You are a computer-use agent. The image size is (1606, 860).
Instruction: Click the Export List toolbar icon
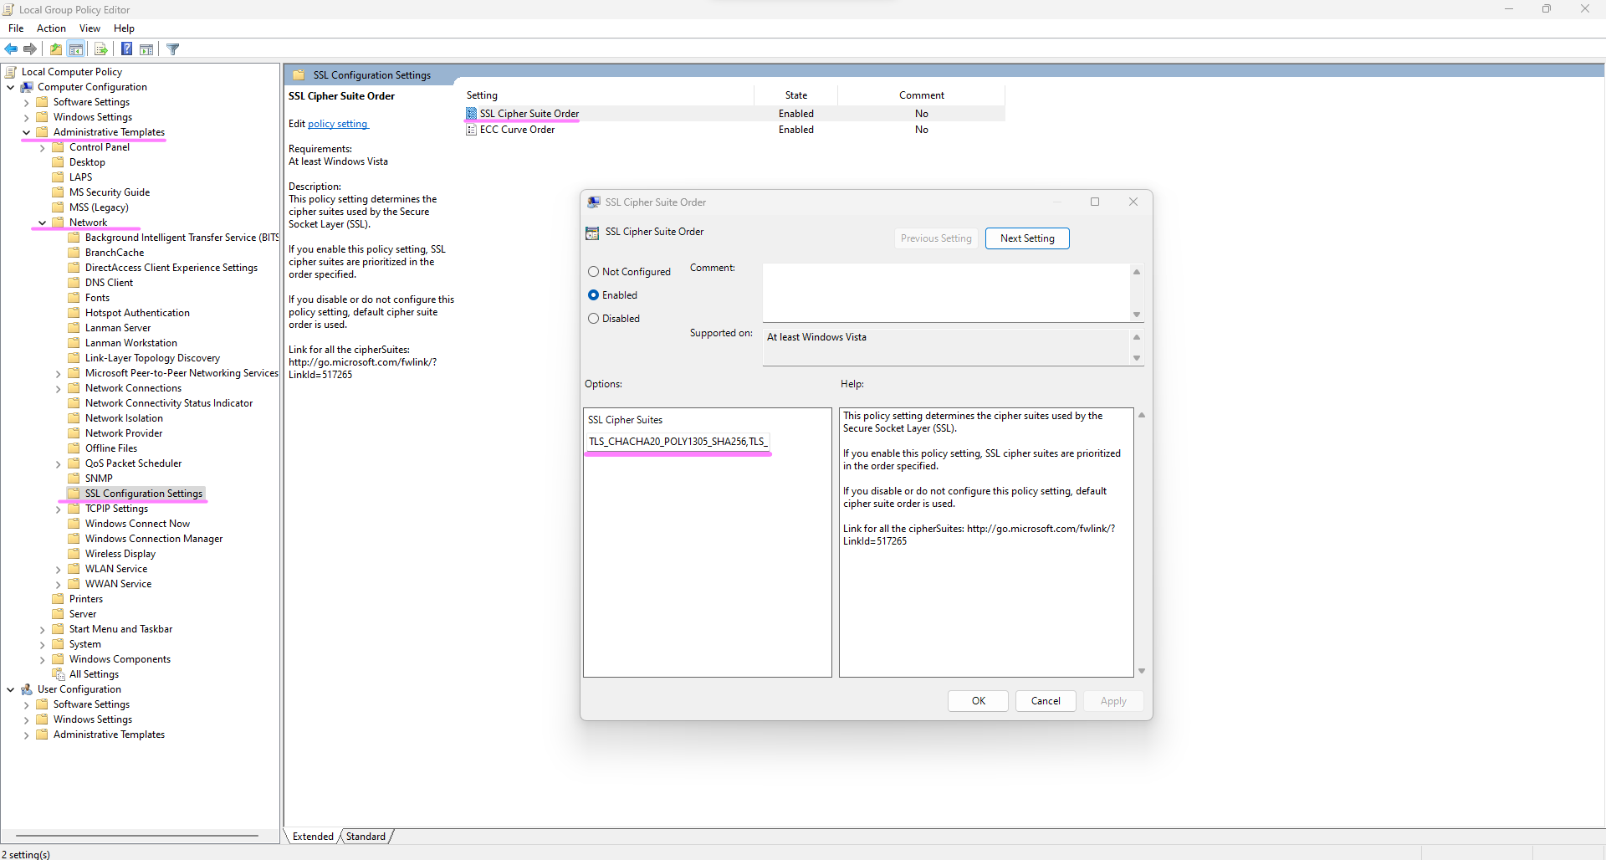[x=100, y=49]
